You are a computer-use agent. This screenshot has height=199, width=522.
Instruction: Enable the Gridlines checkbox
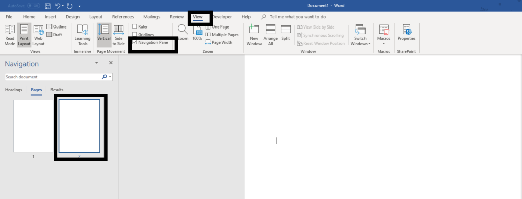(x=135, y=35)
